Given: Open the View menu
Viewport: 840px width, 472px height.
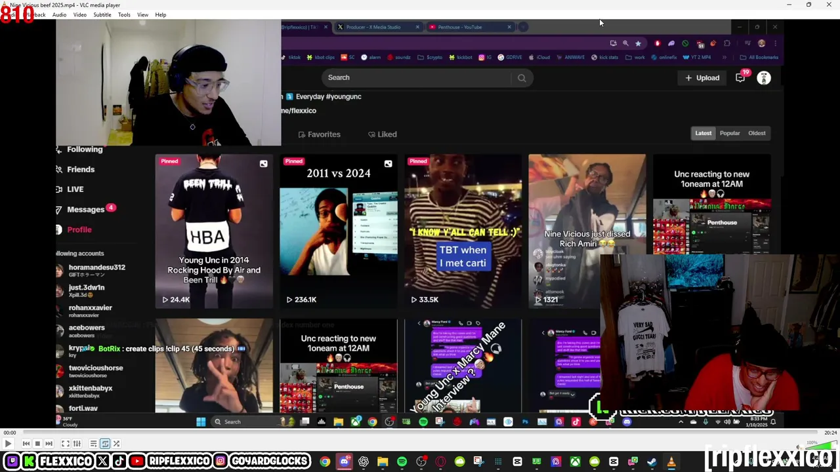Looking at the screenshot, I should click(x=142, y=14).
